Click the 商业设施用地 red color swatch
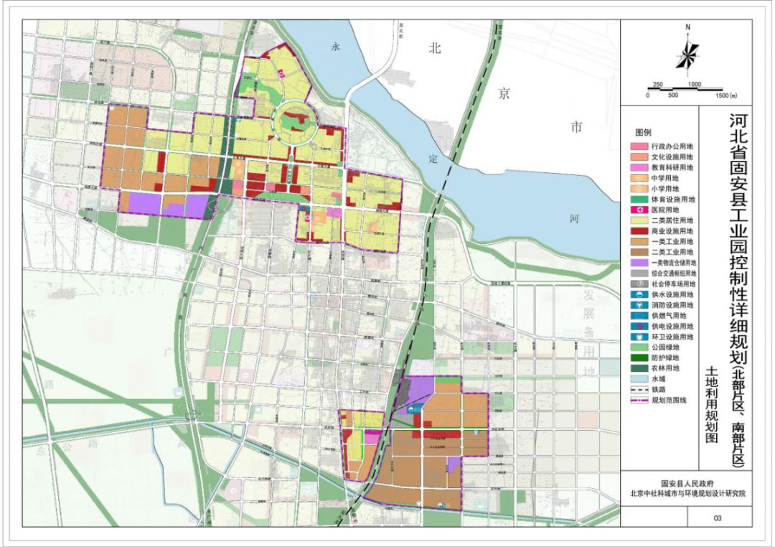The image size is (775, 547). tap(639, 231)
